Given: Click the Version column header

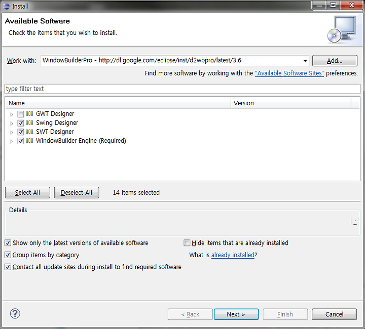Looking at the screenshot, I should coord(291,103).
